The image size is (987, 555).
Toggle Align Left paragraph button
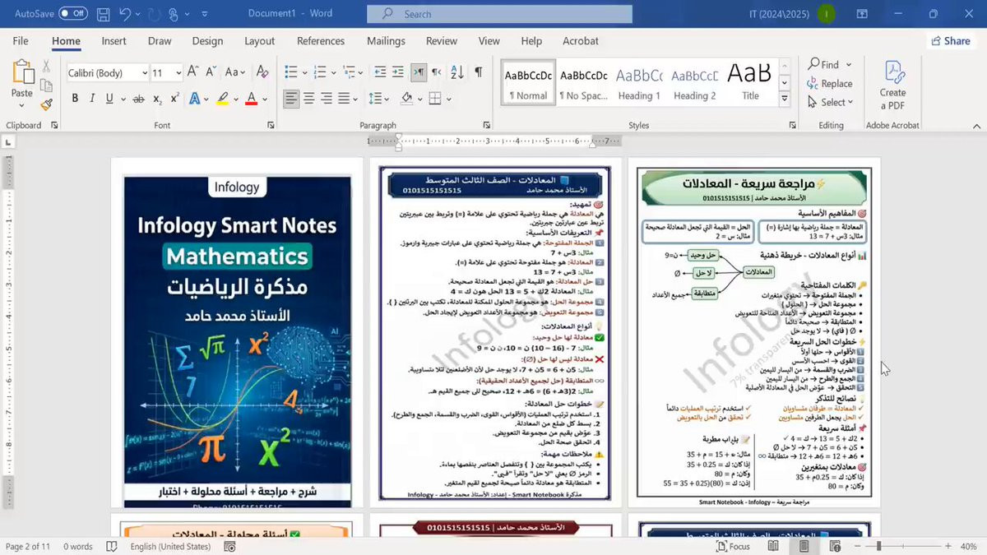coord(292,99)
